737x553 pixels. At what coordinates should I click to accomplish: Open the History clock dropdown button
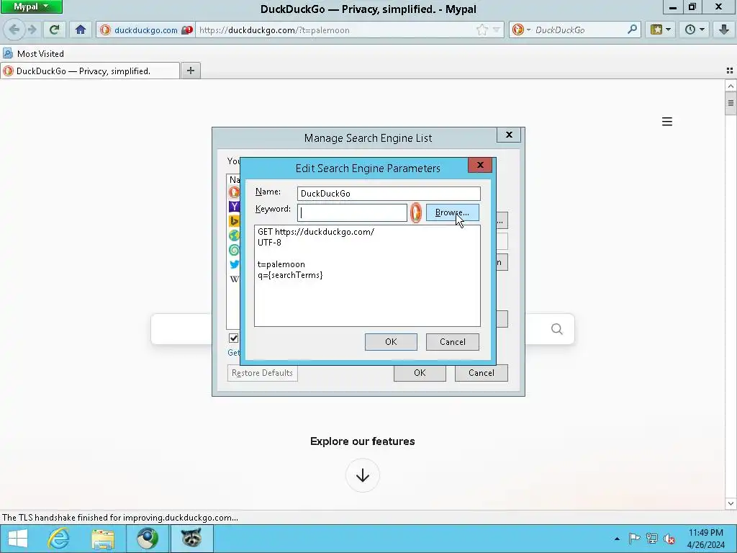pyautogui.click(x=695, y=30)
